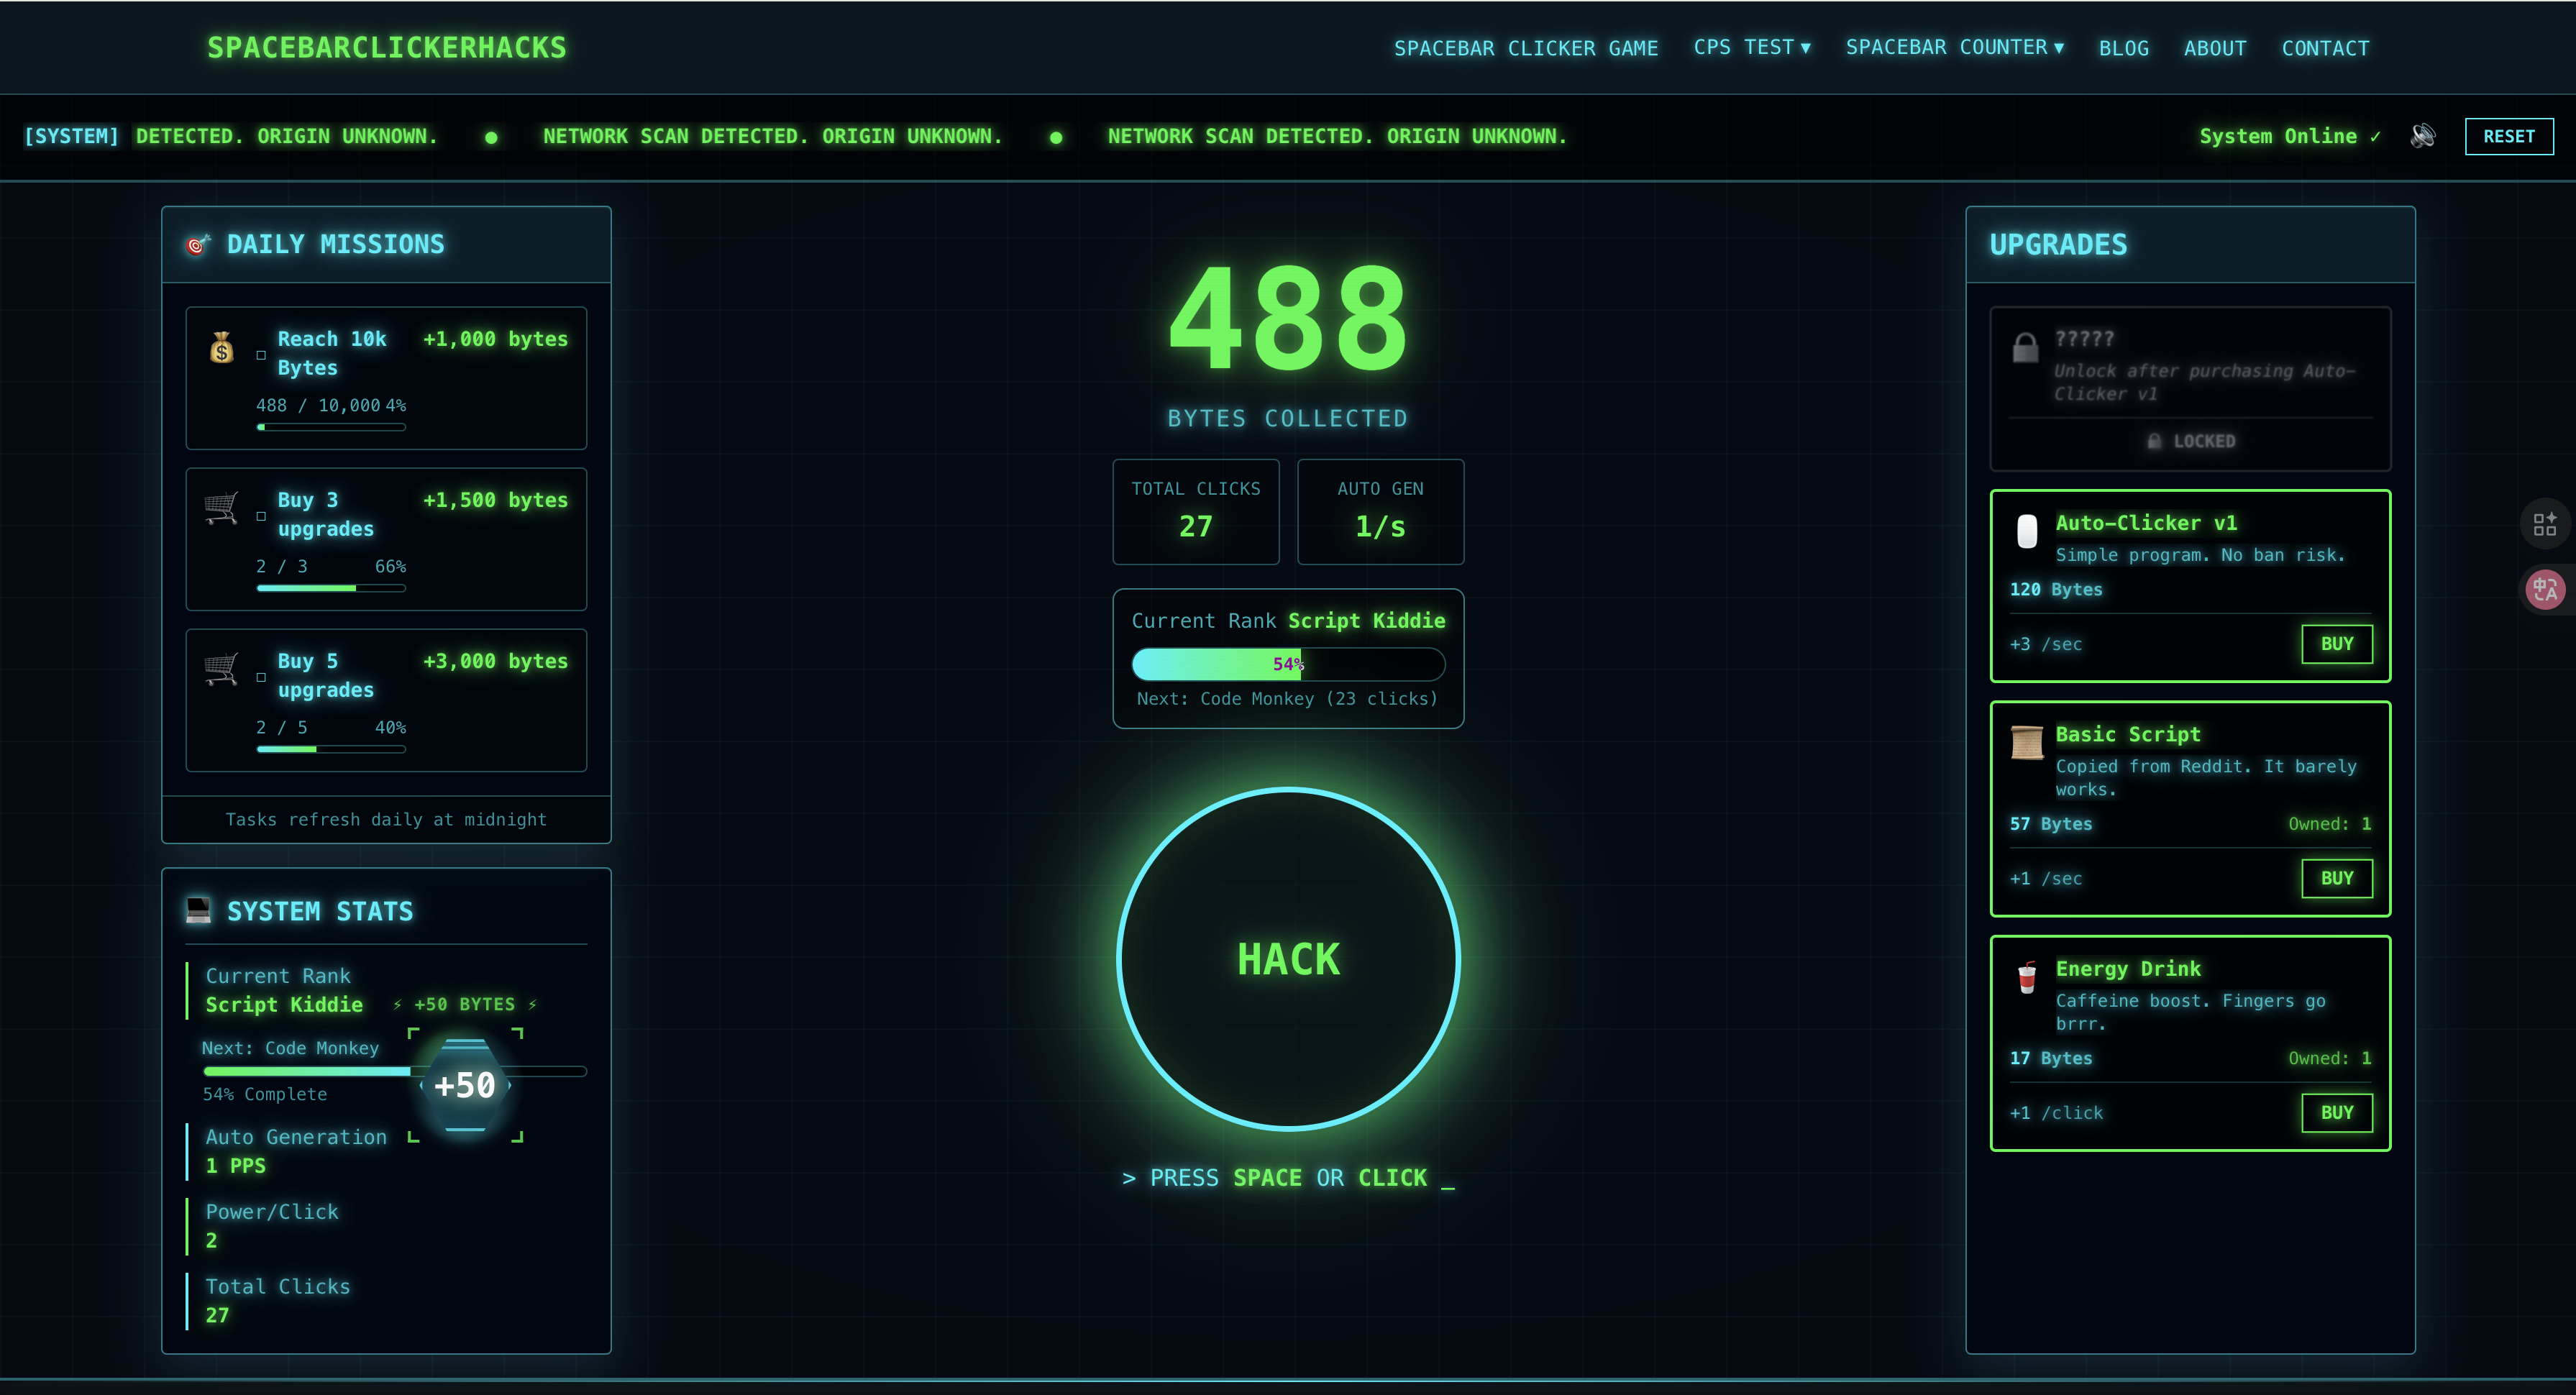Buy the Auto-Clicker v1 upgrade
Viewport: 2576px width, 1395px height.
(x=2337, y=644)
